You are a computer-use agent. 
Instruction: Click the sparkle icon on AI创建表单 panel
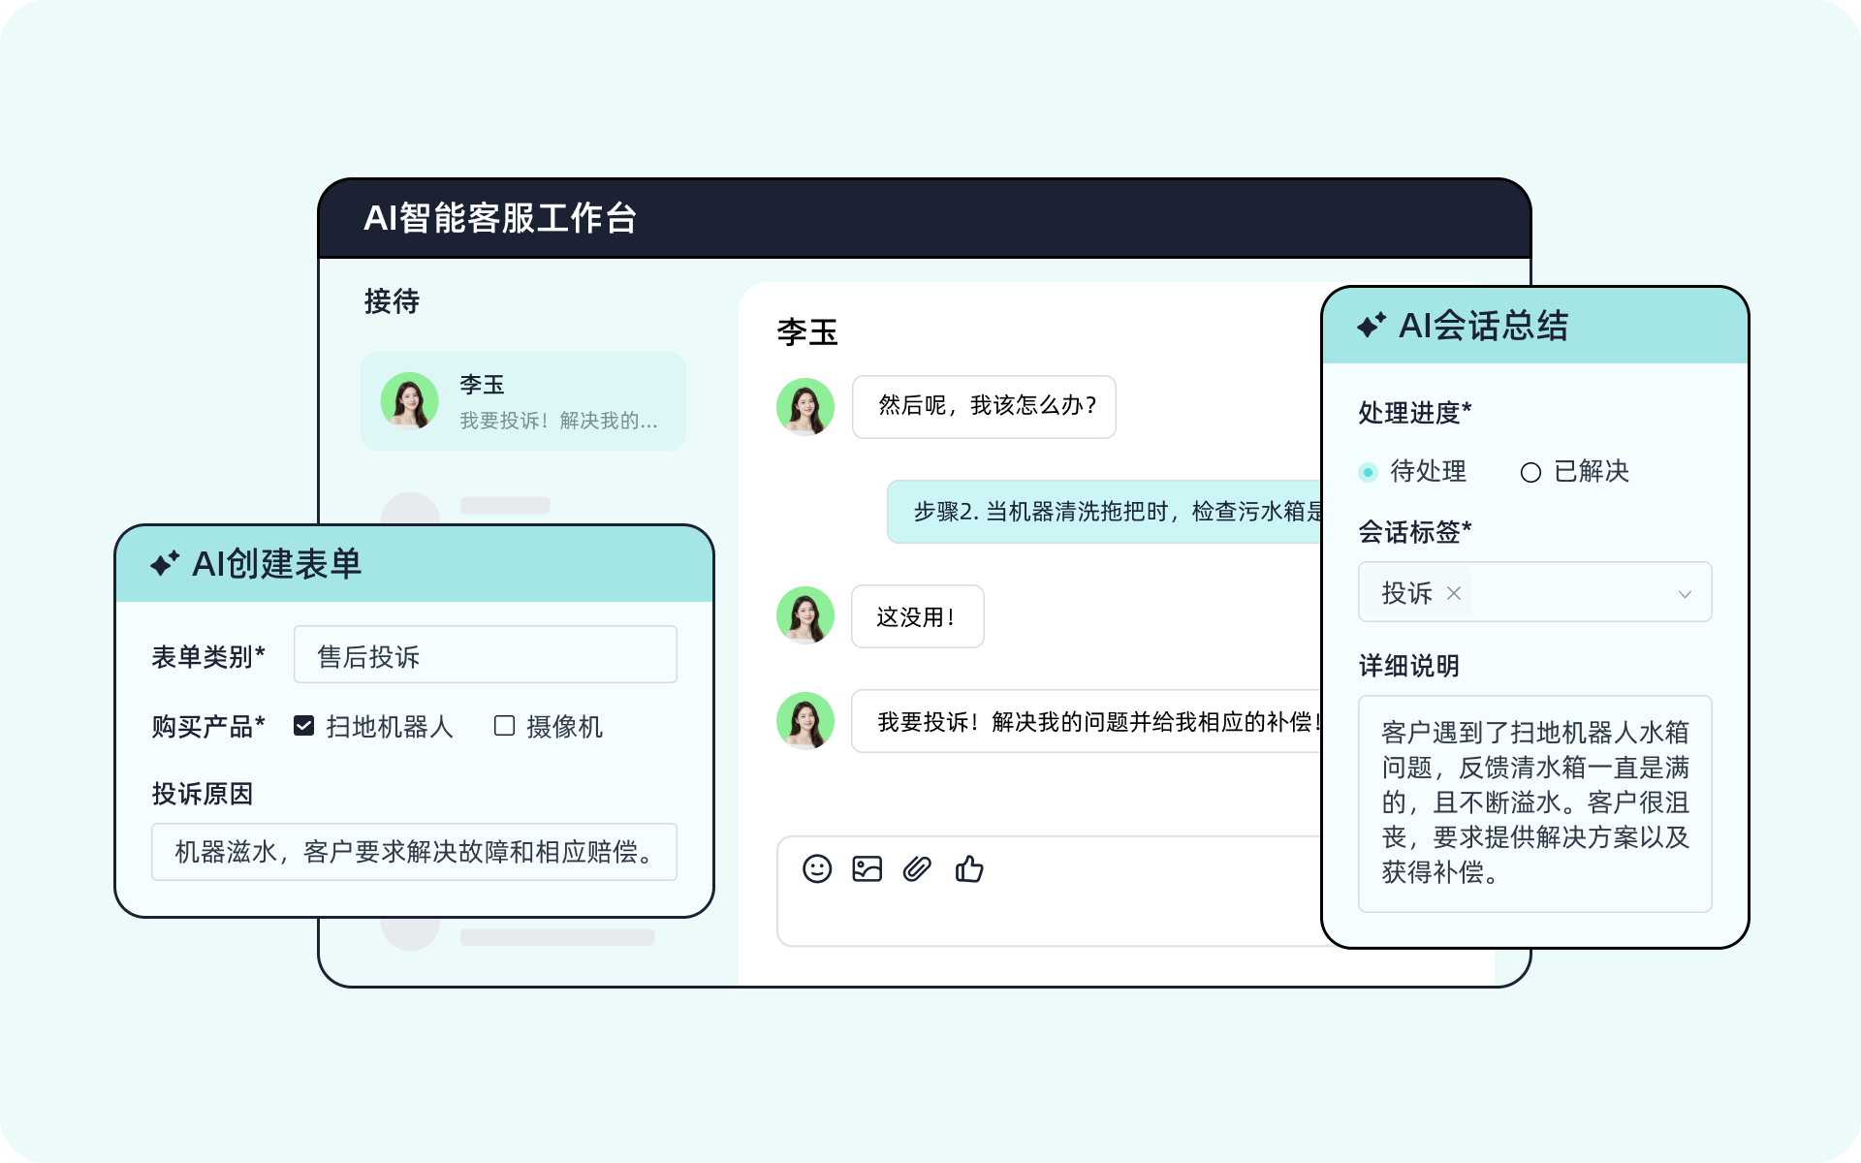(x=165, y=560)
